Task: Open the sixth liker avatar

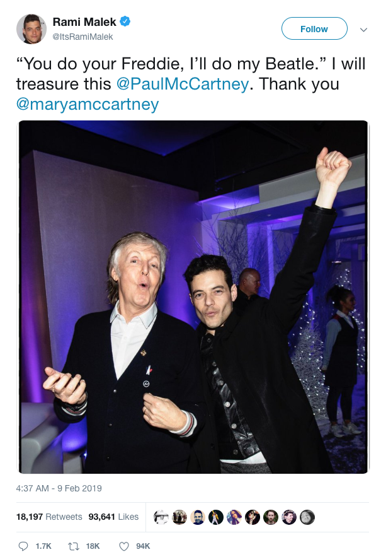Action: 253,517
